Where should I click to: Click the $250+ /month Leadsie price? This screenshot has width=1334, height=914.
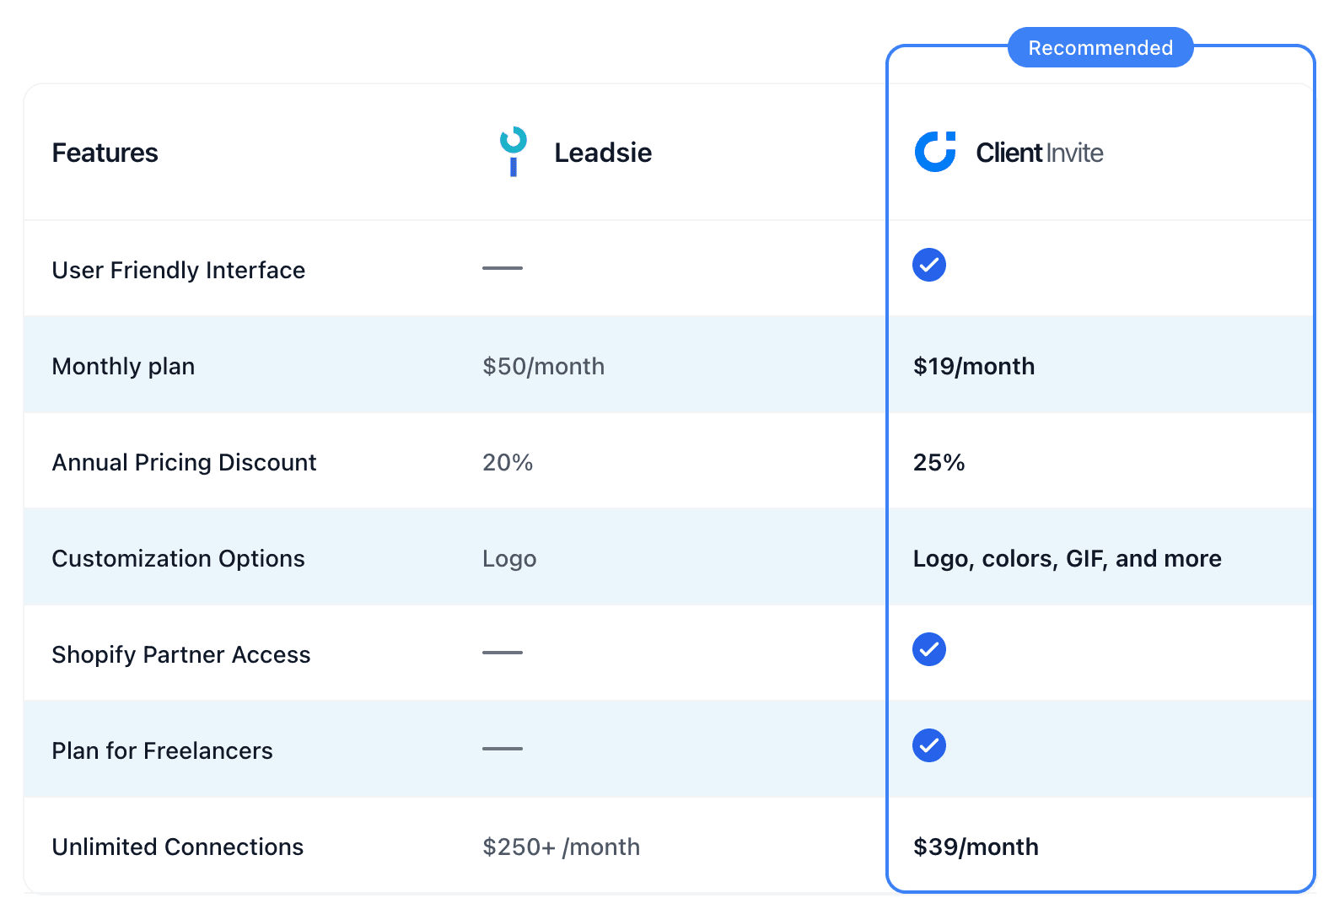pyautogui.click(x=561, y=847)
